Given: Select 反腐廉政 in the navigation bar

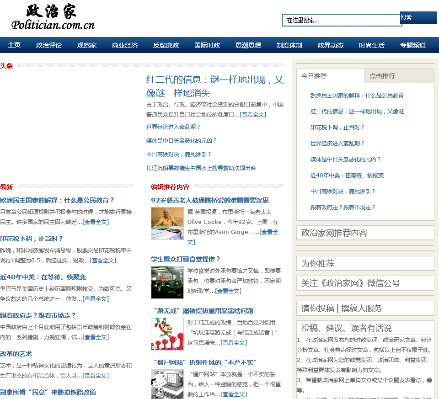Looking at the screenshot, I should coord(166,45).
